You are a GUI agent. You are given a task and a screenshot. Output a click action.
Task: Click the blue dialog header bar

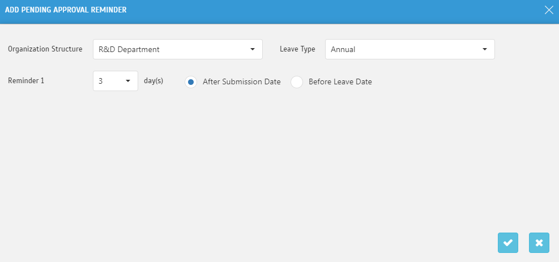click(x=280, y=12)
